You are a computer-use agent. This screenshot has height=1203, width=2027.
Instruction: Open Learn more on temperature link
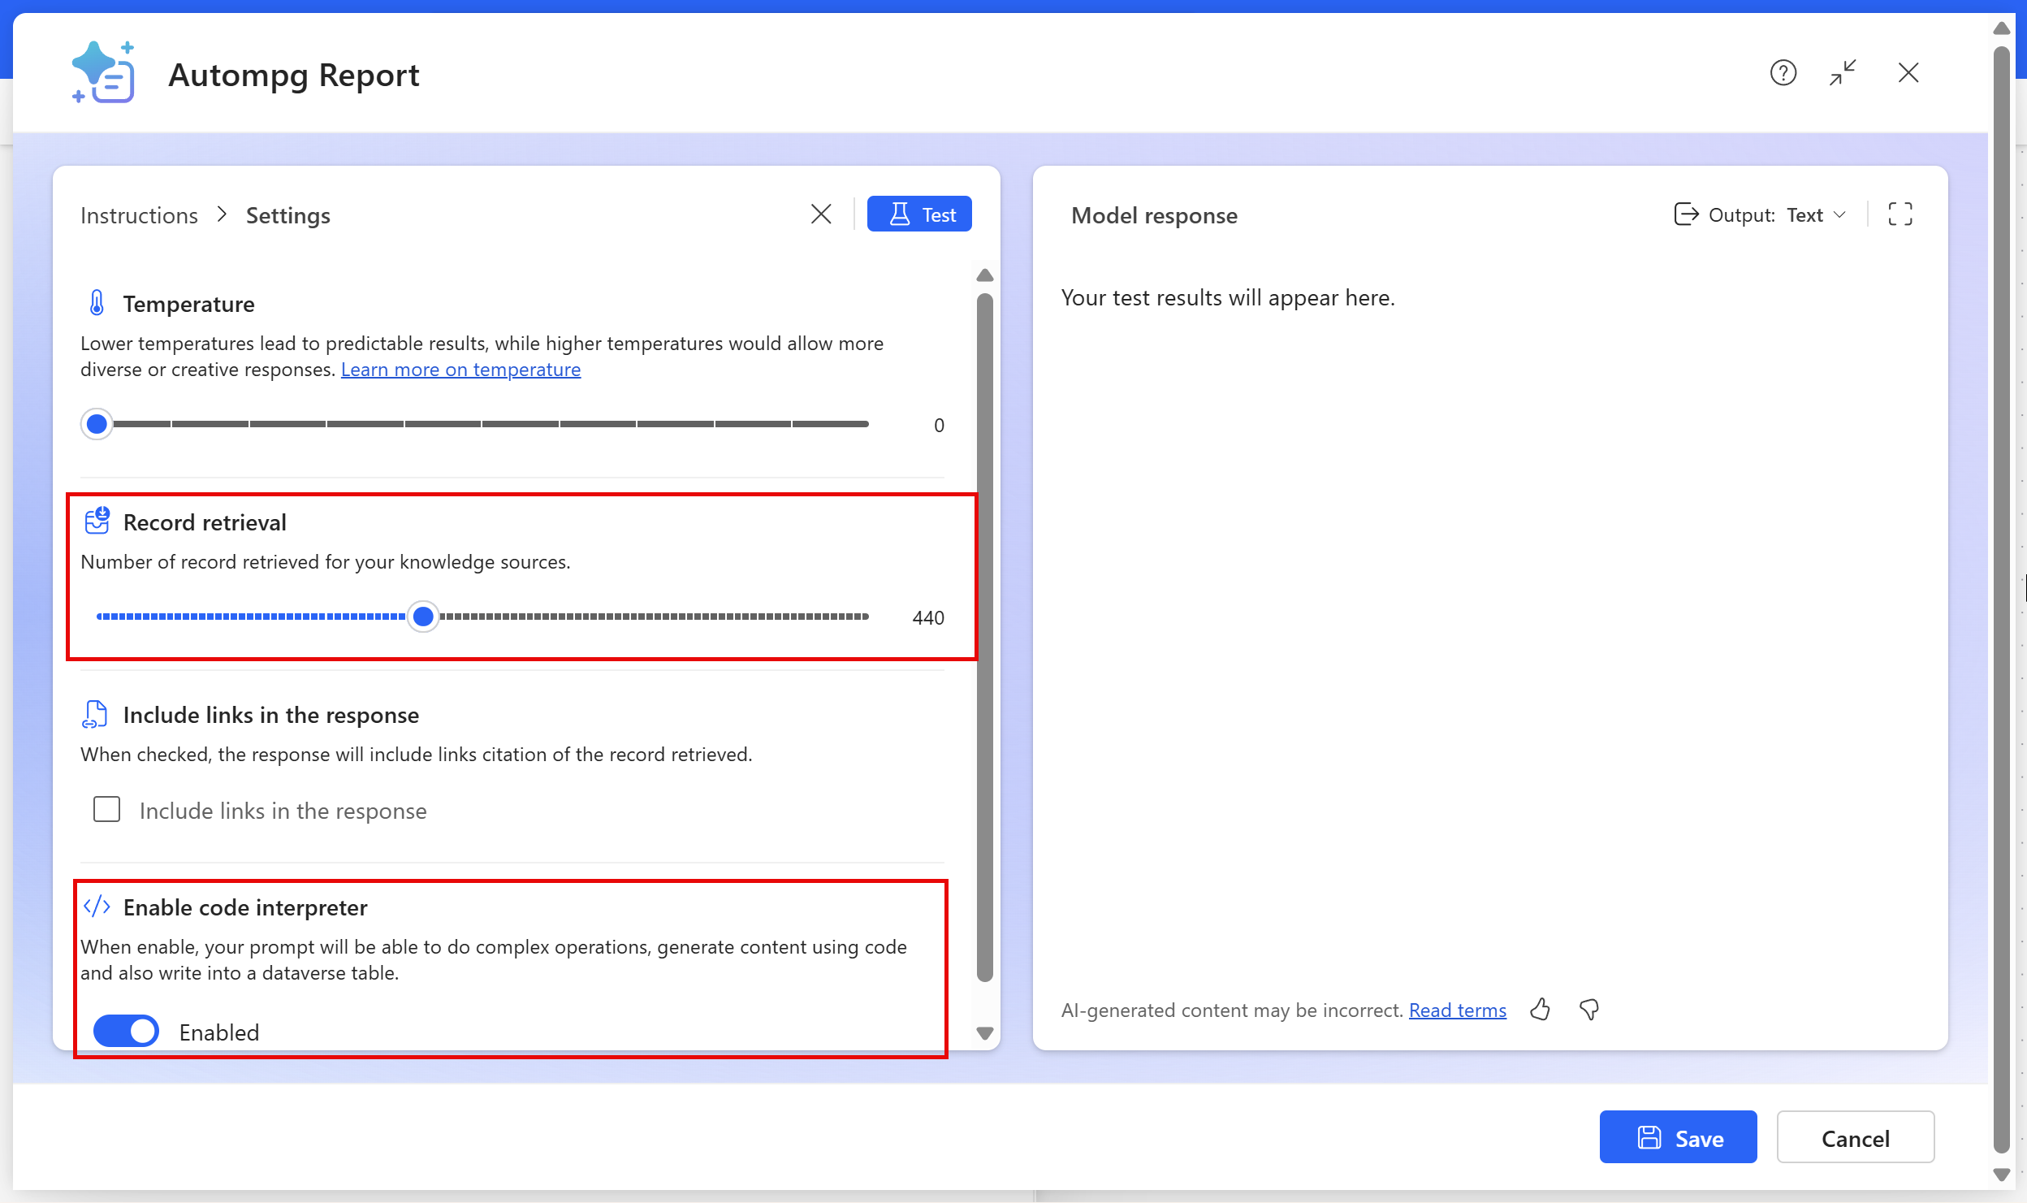[460, 370]
